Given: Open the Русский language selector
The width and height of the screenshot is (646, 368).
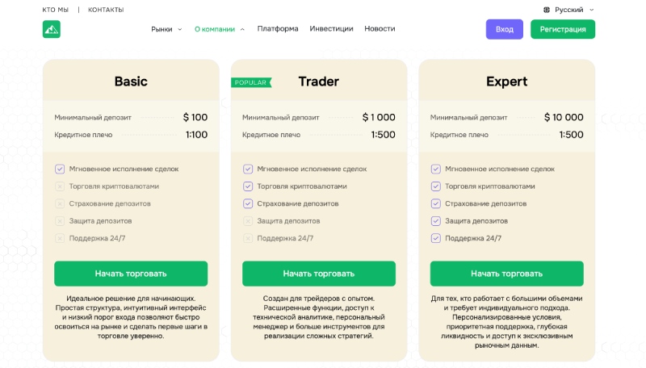Looking at the screenshot, I should click(x=569, y=10).
